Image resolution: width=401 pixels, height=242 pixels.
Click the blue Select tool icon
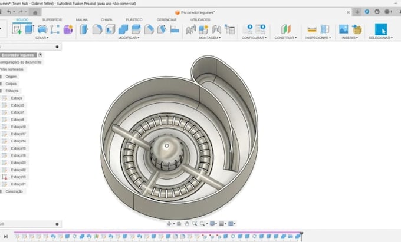point(381,29)
